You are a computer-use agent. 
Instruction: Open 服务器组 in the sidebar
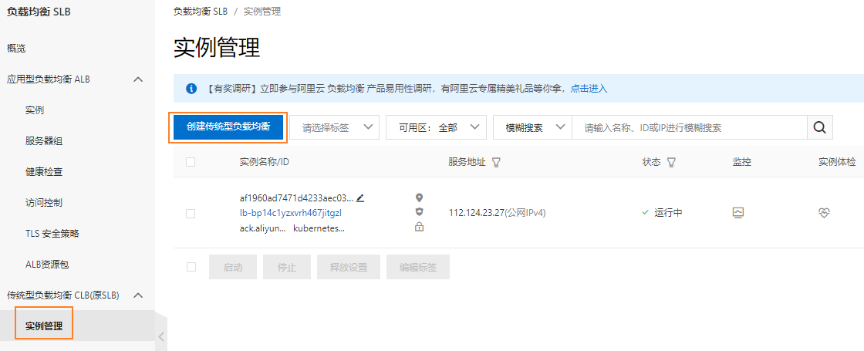(x=44, y=141)
